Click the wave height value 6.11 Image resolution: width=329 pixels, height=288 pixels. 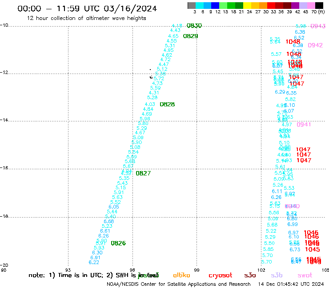[x=277, y=191]
